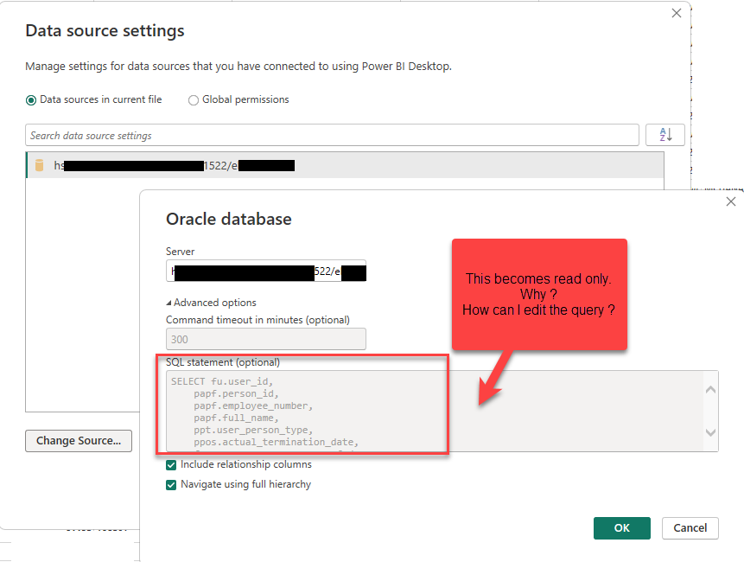The image size is (744, 562).
Task: Click the Command timeout field showing 300
Action: 266,339
